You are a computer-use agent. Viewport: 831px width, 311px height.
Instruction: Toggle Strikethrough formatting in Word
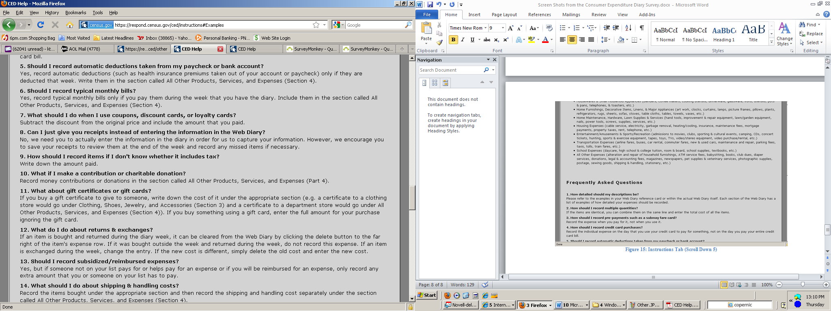(487, 40)
